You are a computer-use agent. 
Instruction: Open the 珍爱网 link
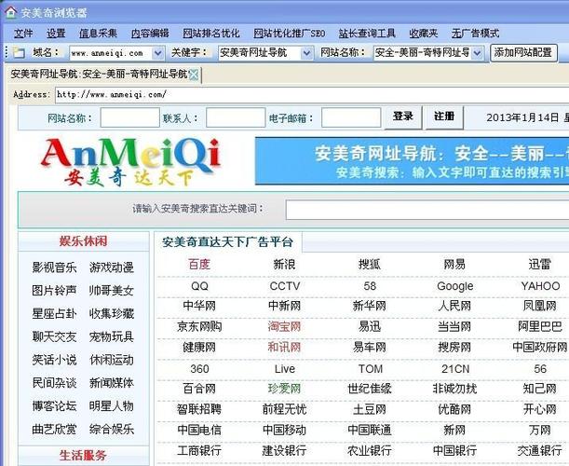coord(284,389)
